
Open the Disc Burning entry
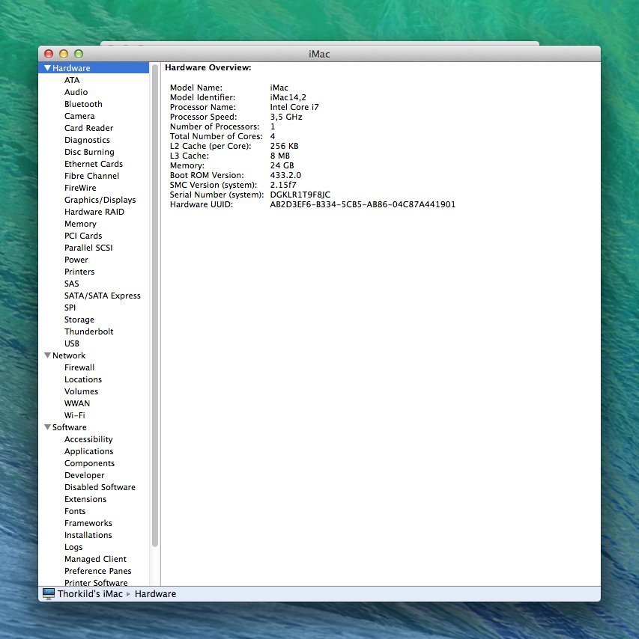point(89,152)
